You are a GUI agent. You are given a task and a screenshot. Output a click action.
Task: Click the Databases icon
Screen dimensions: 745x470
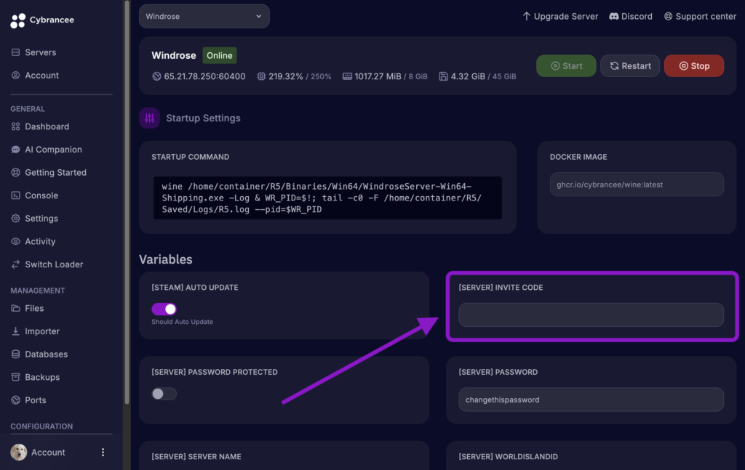click(16, 354)
